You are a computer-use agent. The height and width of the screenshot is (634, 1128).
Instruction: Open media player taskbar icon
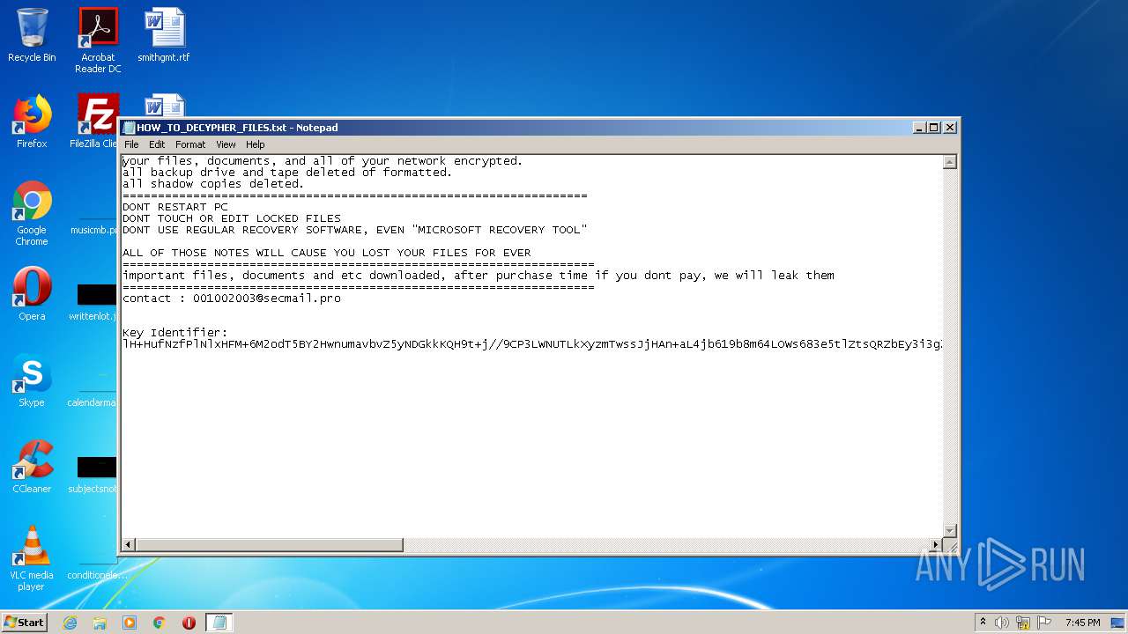click(x=130, y=623)
